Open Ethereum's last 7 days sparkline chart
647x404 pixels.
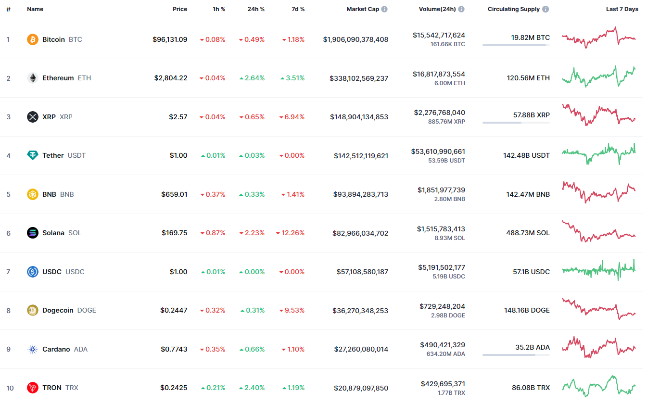click(598, 77)
